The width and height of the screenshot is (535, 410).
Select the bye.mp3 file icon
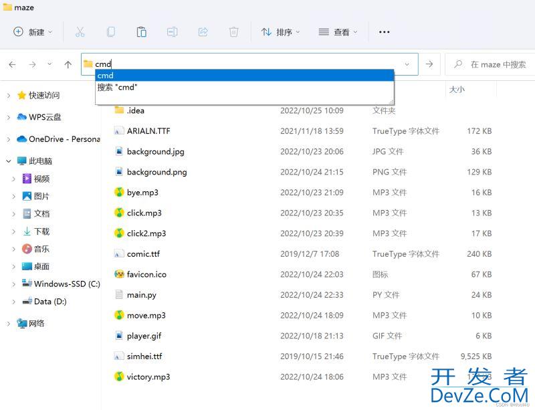pos(119,192)
